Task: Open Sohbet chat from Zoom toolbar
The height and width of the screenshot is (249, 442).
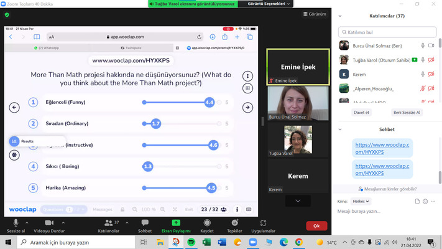Action: click(x=145, y=226)
